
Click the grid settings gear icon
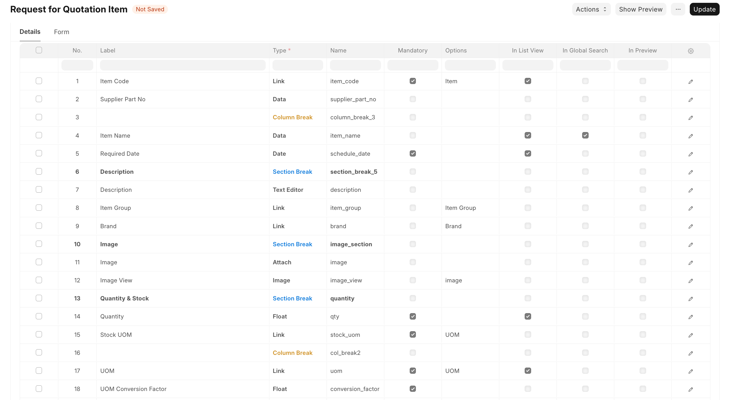(690, 51)
